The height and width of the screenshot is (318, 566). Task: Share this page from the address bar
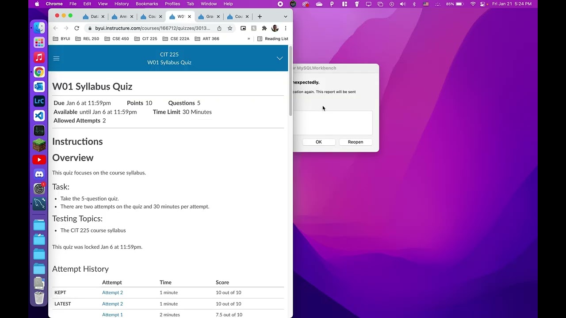click(219, 28)
